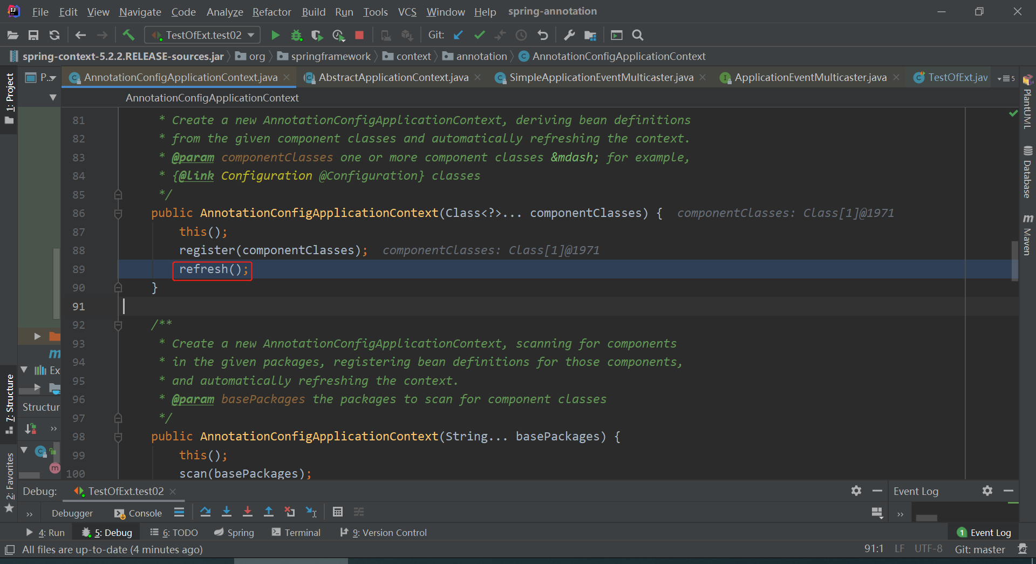This screenshot has width=1036, height=564.
Task: Toggle the 7: Structure side panel
Action: click(x=10, y=404)
